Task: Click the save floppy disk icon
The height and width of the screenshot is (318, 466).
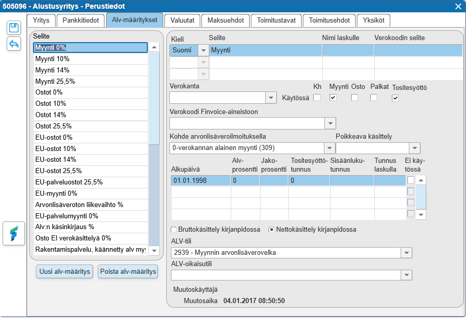Action: [x=14, y=28]
